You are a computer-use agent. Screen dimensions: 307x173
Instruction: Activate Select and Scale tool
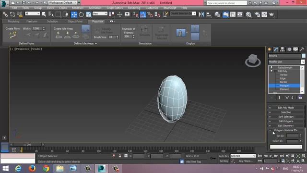pyautogui.click(x=88, y=14)
